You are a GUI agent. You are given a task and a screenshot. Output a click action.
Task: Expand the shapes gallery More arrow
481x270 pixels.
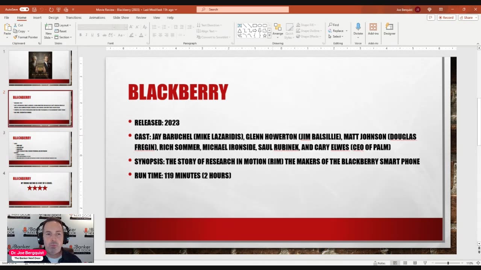click(269, 36)
